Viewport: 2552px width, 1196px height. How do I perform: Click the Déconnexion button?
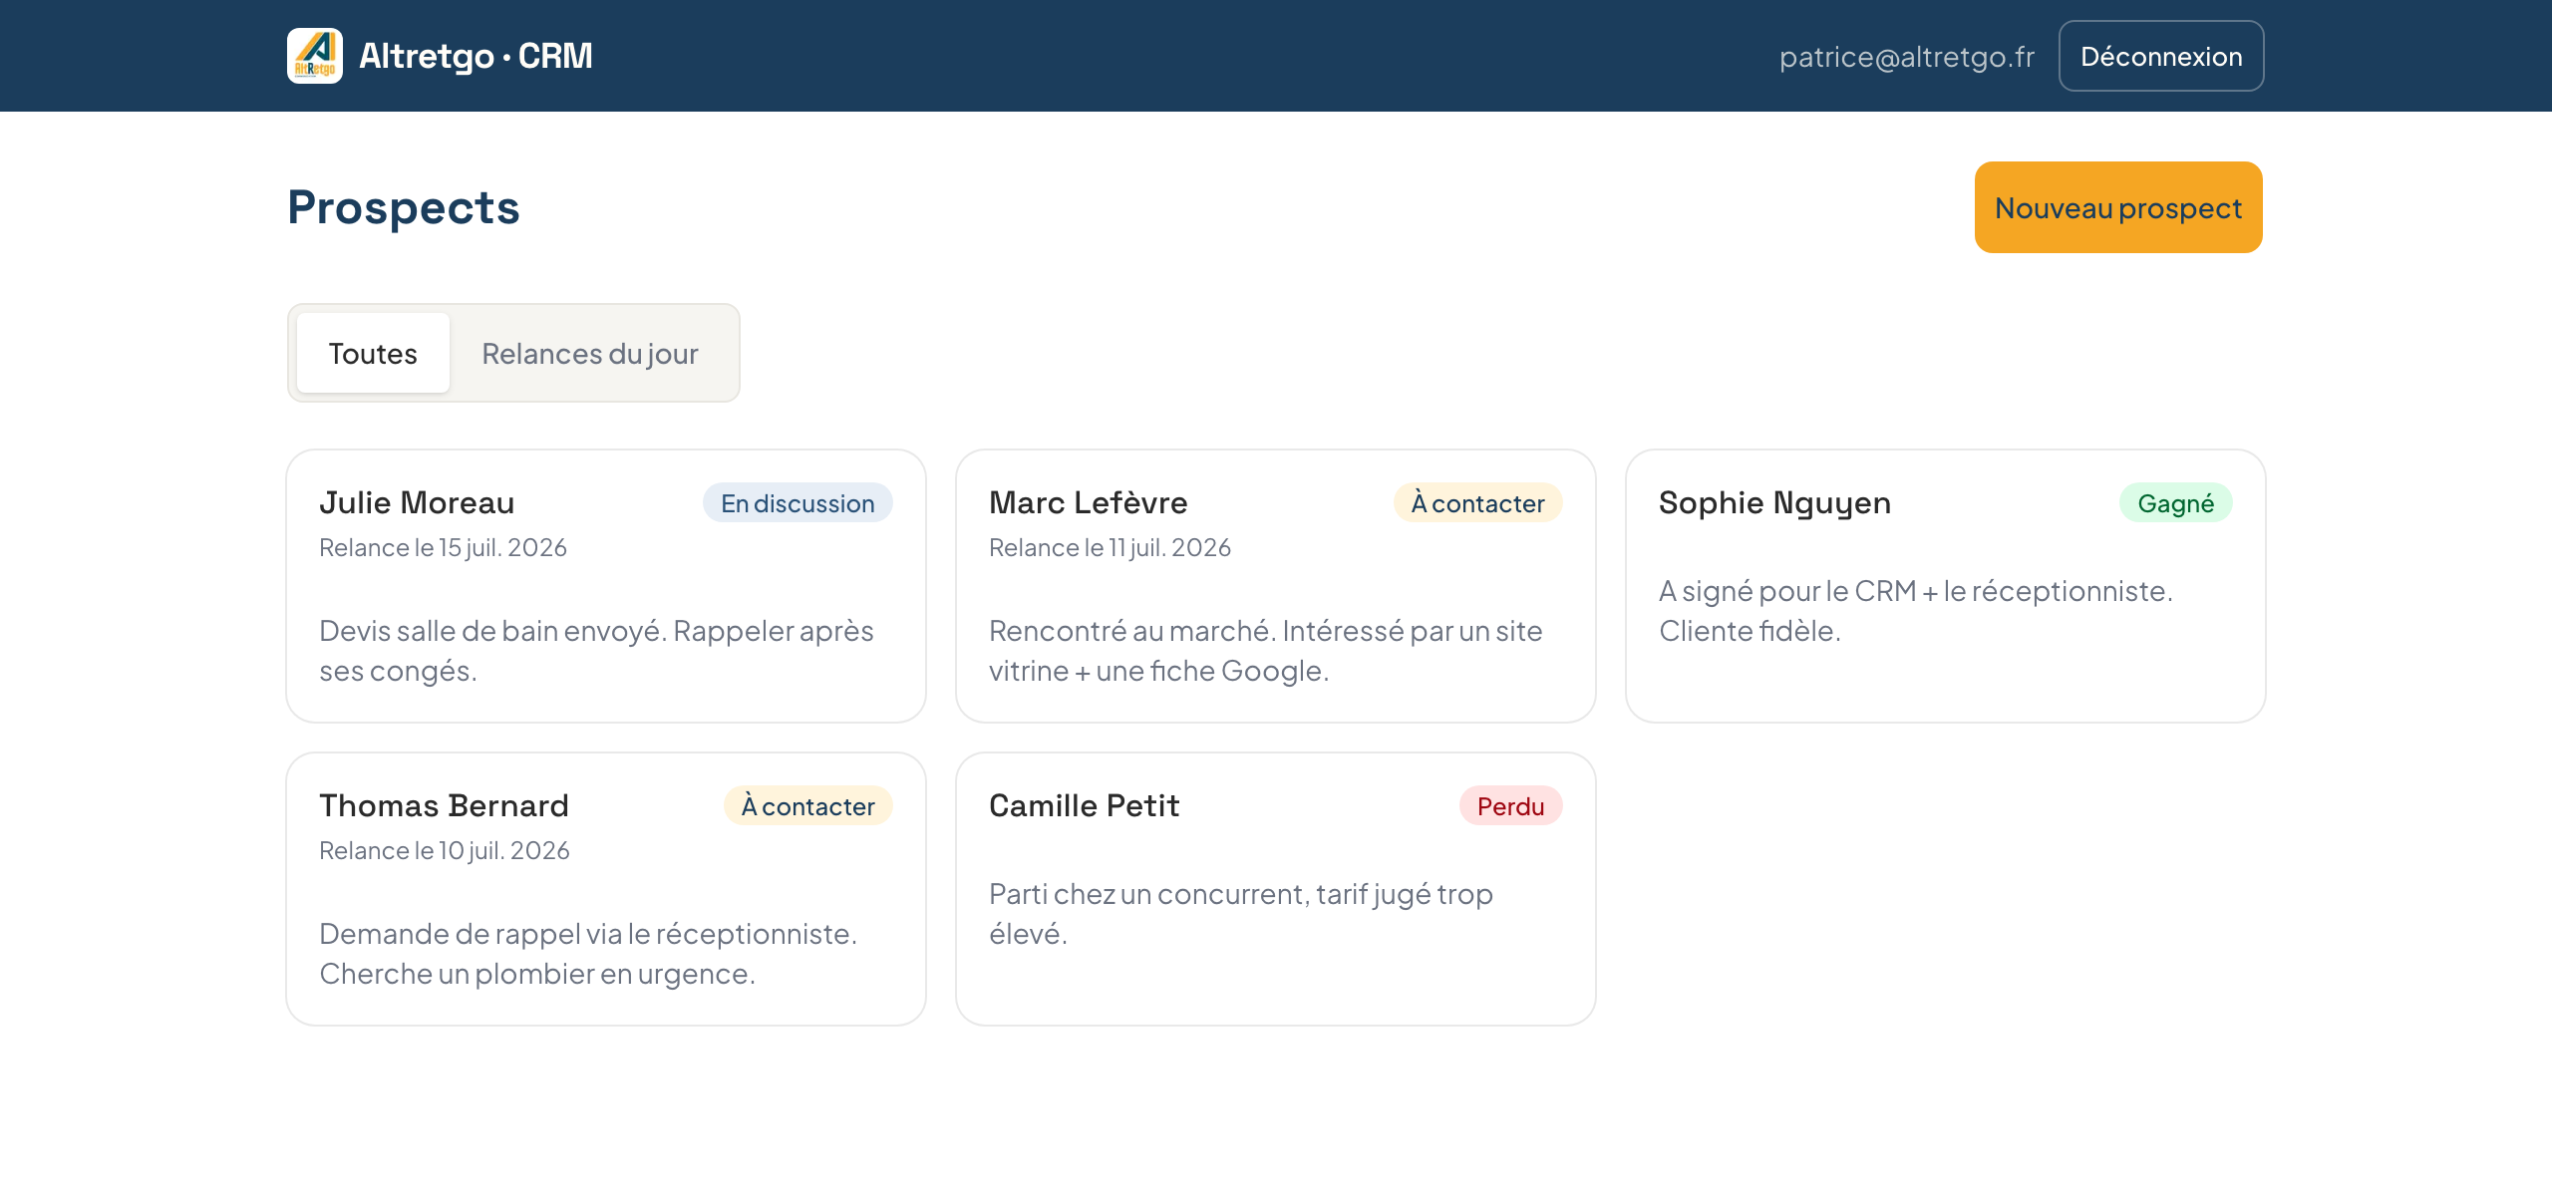pyautogui.click(x=2161, y=56)
